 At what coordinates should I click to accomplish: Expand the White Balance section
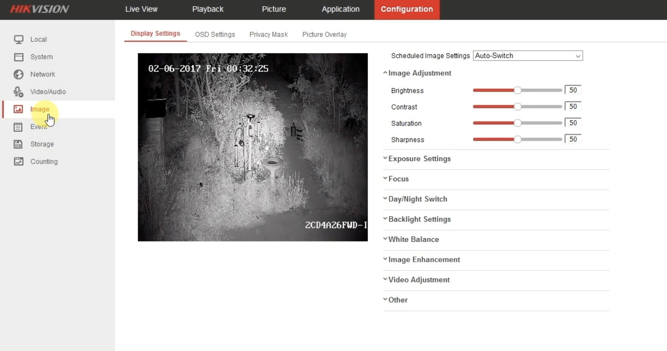click(413, 239)
